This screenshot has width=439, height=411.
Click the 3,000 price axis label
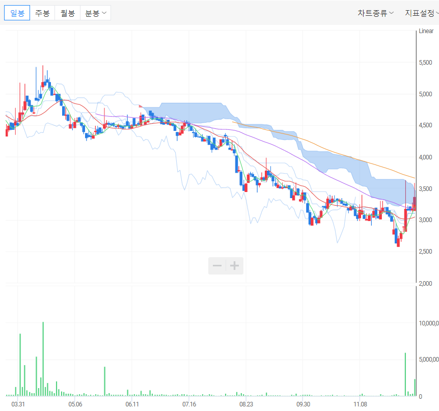click(426, 220)
